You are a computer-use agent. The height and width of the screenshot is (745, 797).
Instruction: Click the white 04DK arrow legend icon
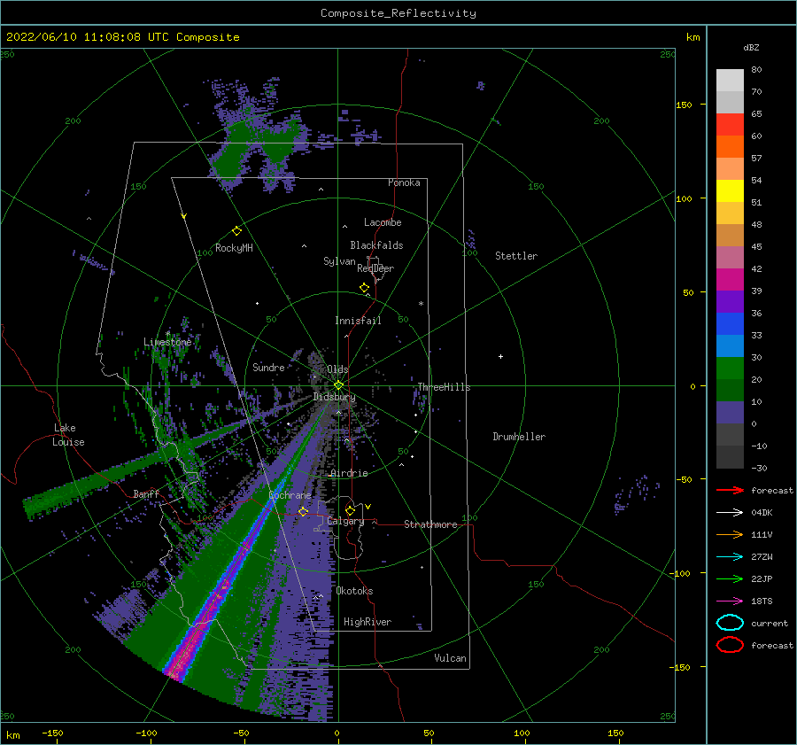pos(730,512)
